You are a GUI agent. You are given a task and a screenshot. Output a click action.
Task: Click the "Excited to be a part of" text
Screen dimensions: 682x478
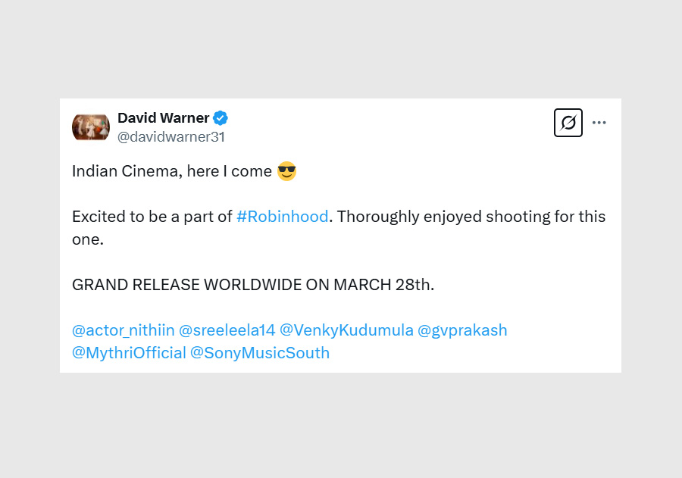pos(152,217)
